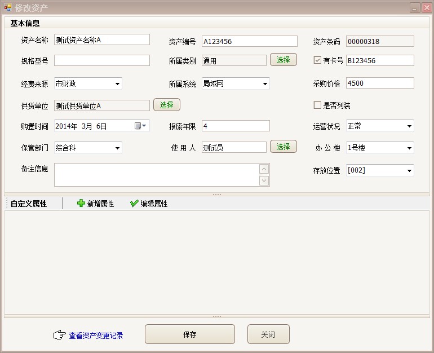Uncheck the 有卡号 checkbox
Screen dimensions: 434x353
point(317,60)
